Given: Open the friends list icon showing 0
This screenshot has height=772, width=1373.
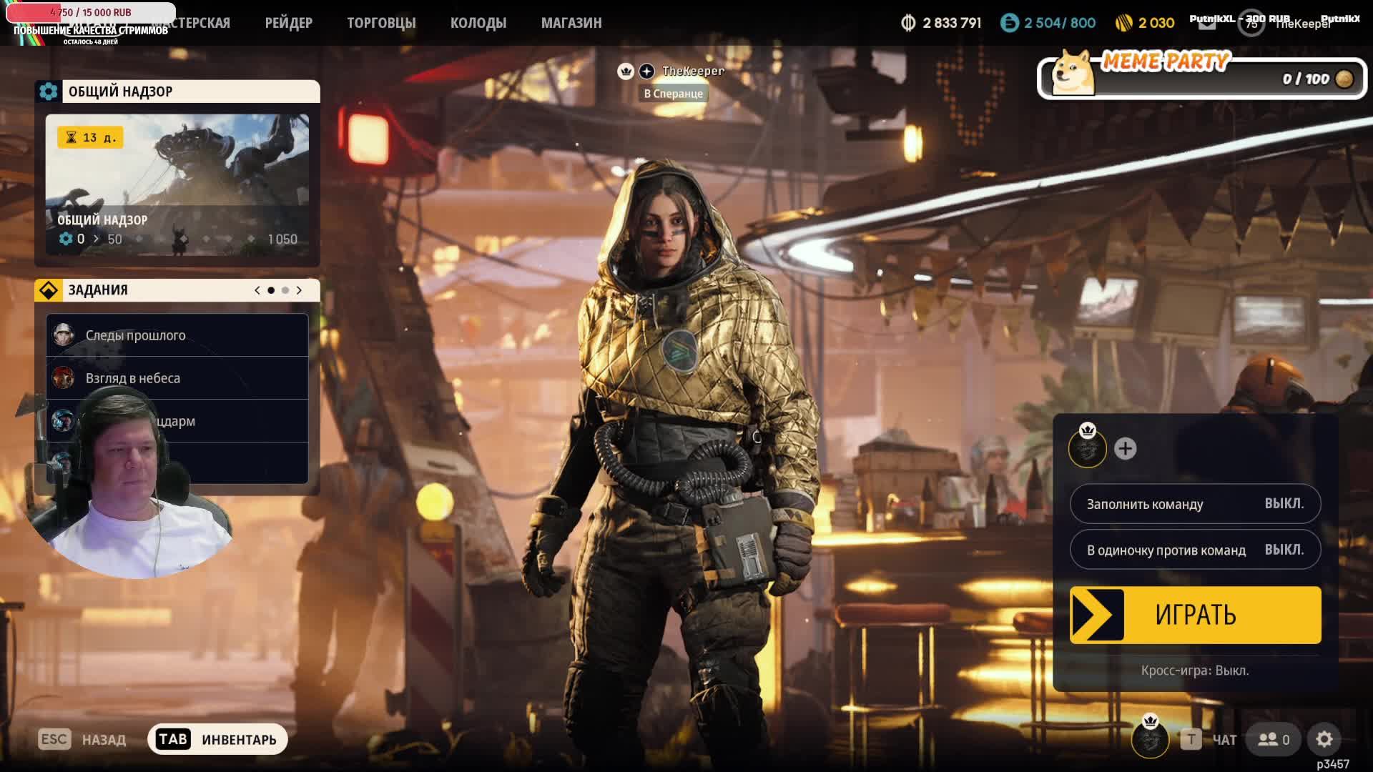Looking at the screenshot, I should point(1274,739).
